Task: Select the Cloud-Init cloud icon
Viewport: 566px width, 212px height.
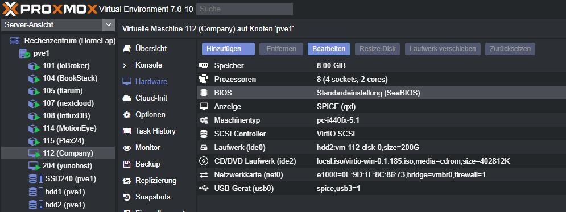Action: pyautogui.click(x=127, y=98)
